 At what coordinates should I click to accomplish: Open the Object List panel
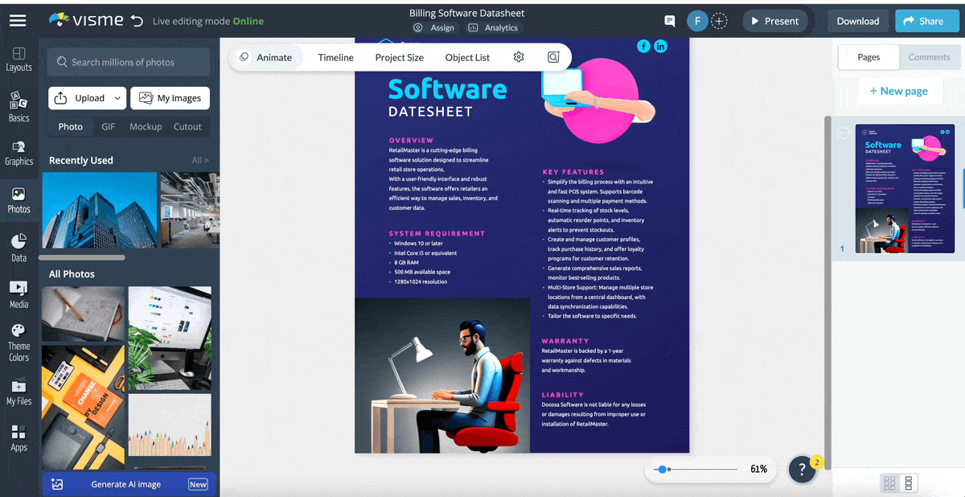pyautogui.click(x=467, y=57)
